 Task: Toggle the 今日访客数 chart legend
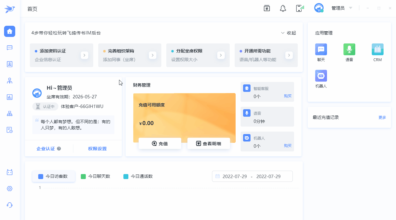[x=53, y=176]
